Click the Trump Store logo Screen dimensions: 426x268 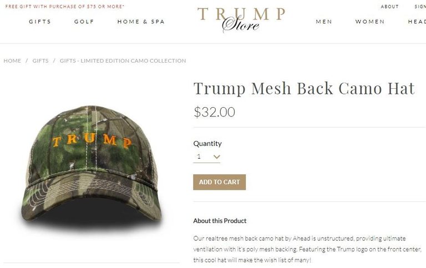tap(241, 19)
